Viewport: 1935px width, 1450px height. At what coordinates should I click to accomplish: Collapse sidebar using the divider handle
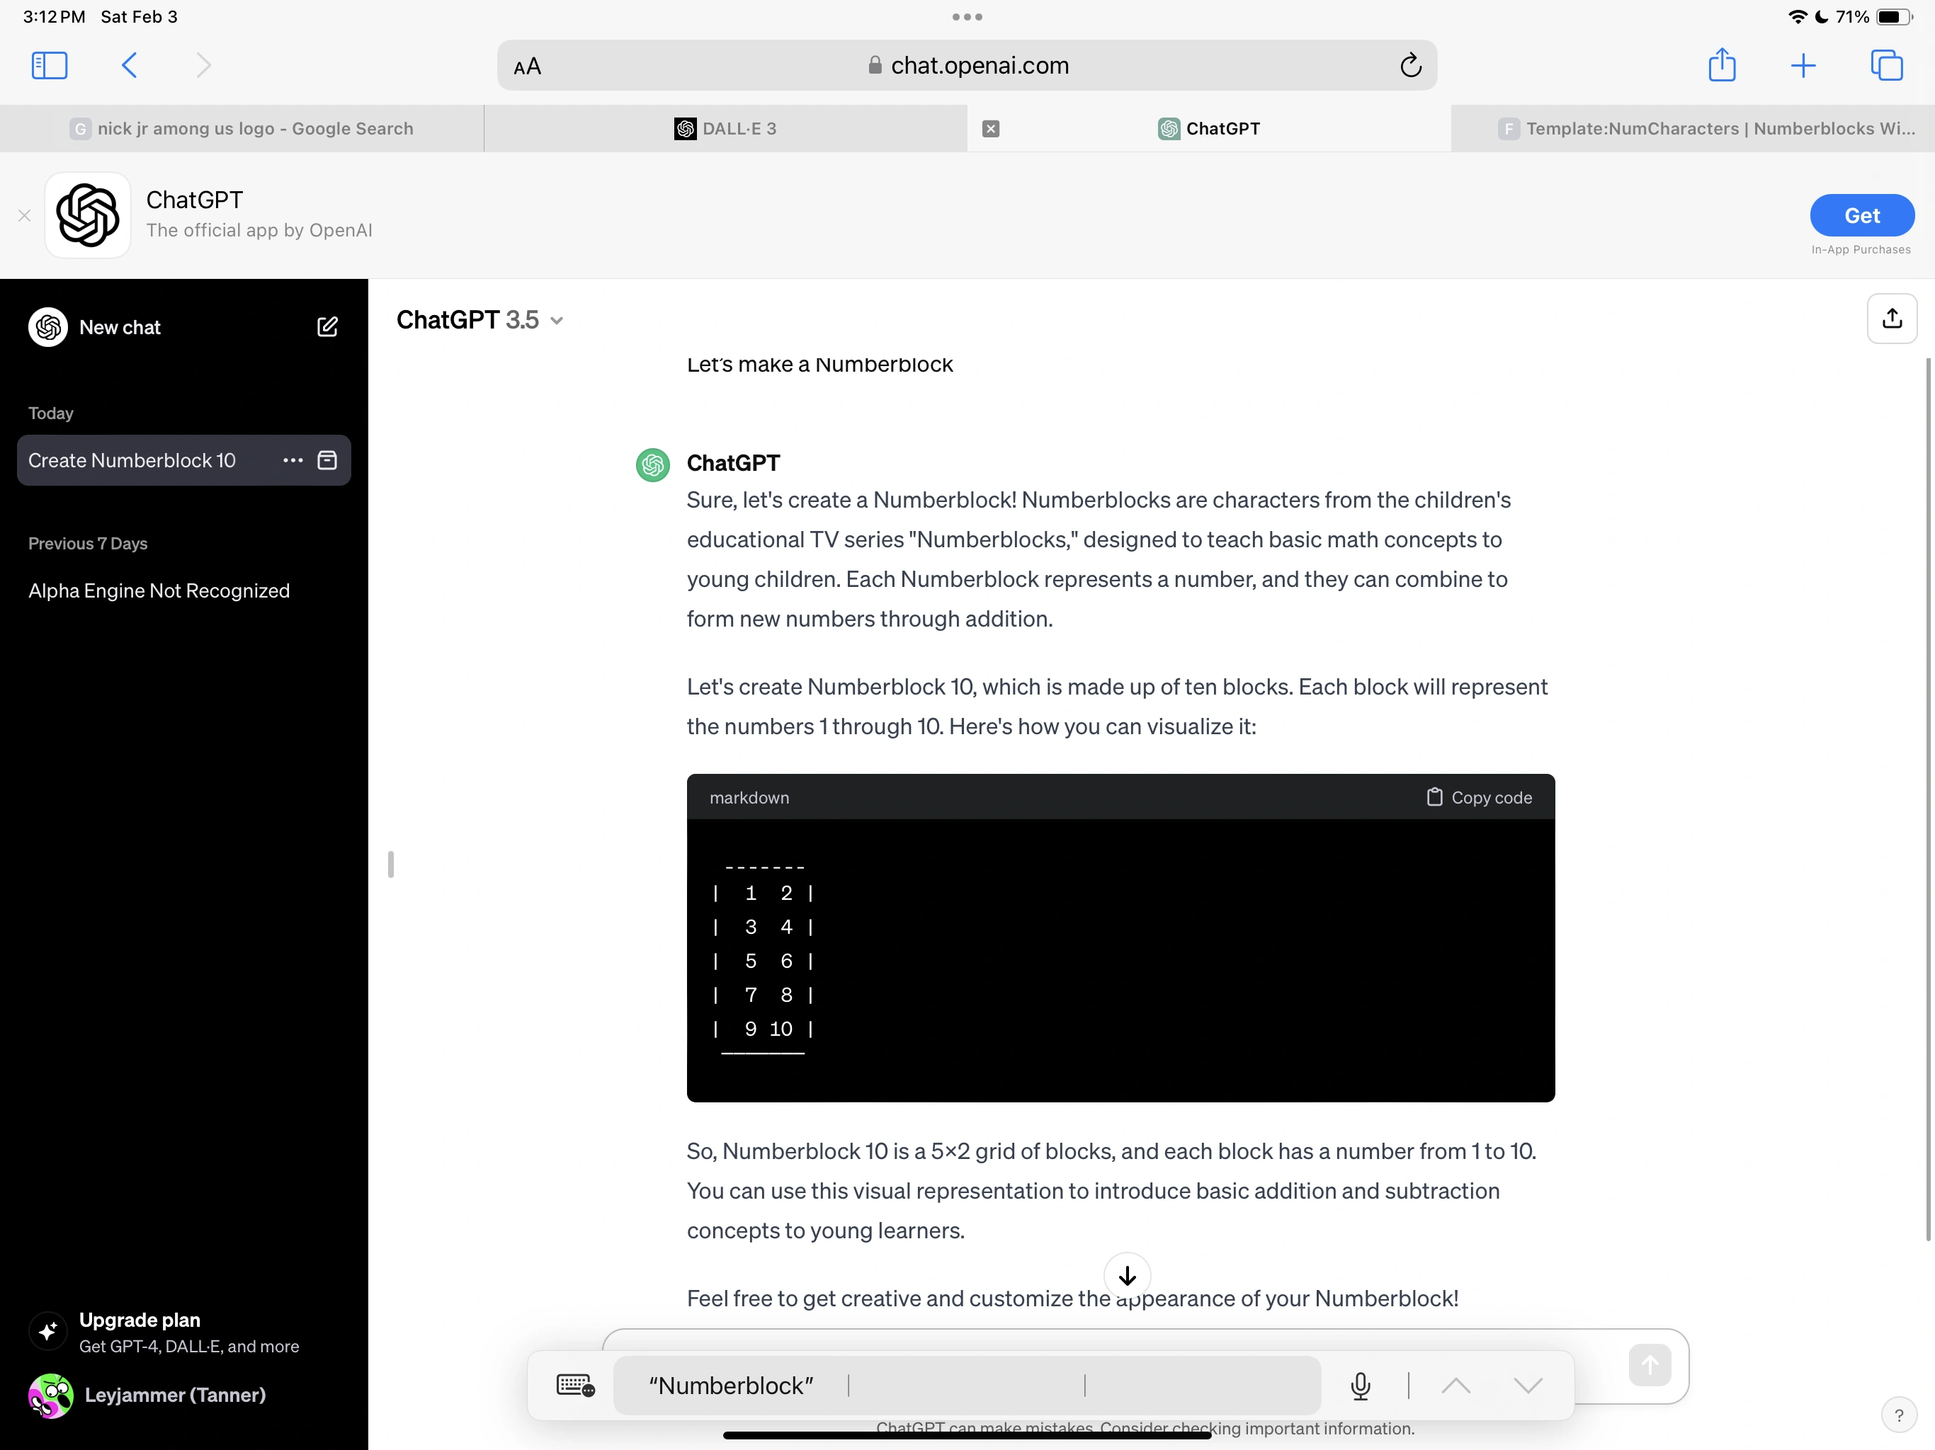click(x=390, y=864)
